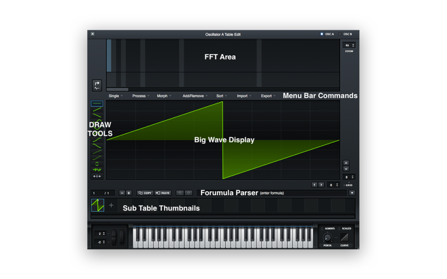This screenshot has height=279, width=447.
Task: Open the Sort menu dropdown
Action: point(221,95)
